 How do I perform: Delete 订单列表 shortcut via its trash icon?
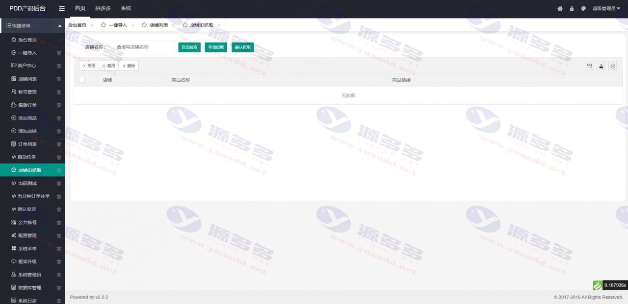[x=59, y=144]
